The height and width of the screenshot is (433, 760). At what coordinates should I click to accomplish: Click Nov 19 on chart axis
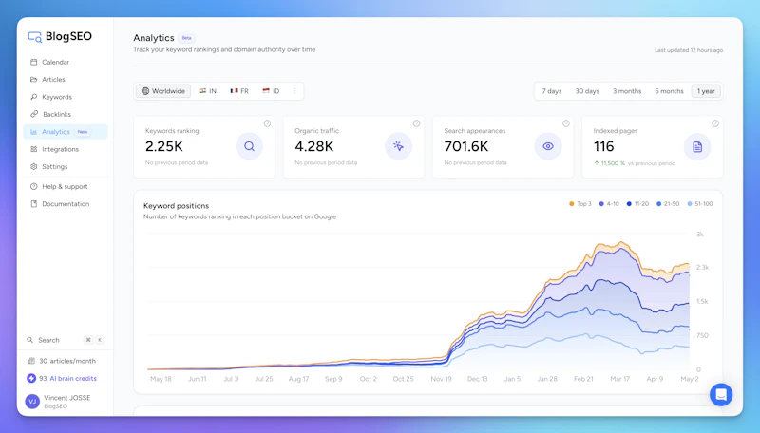coord(441,379)
